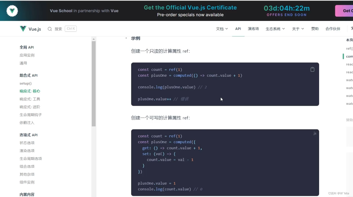The image size is (353, 197).
Task: Click the search magnifier icon
Action: pyautogui.click(x=50, y=29)
